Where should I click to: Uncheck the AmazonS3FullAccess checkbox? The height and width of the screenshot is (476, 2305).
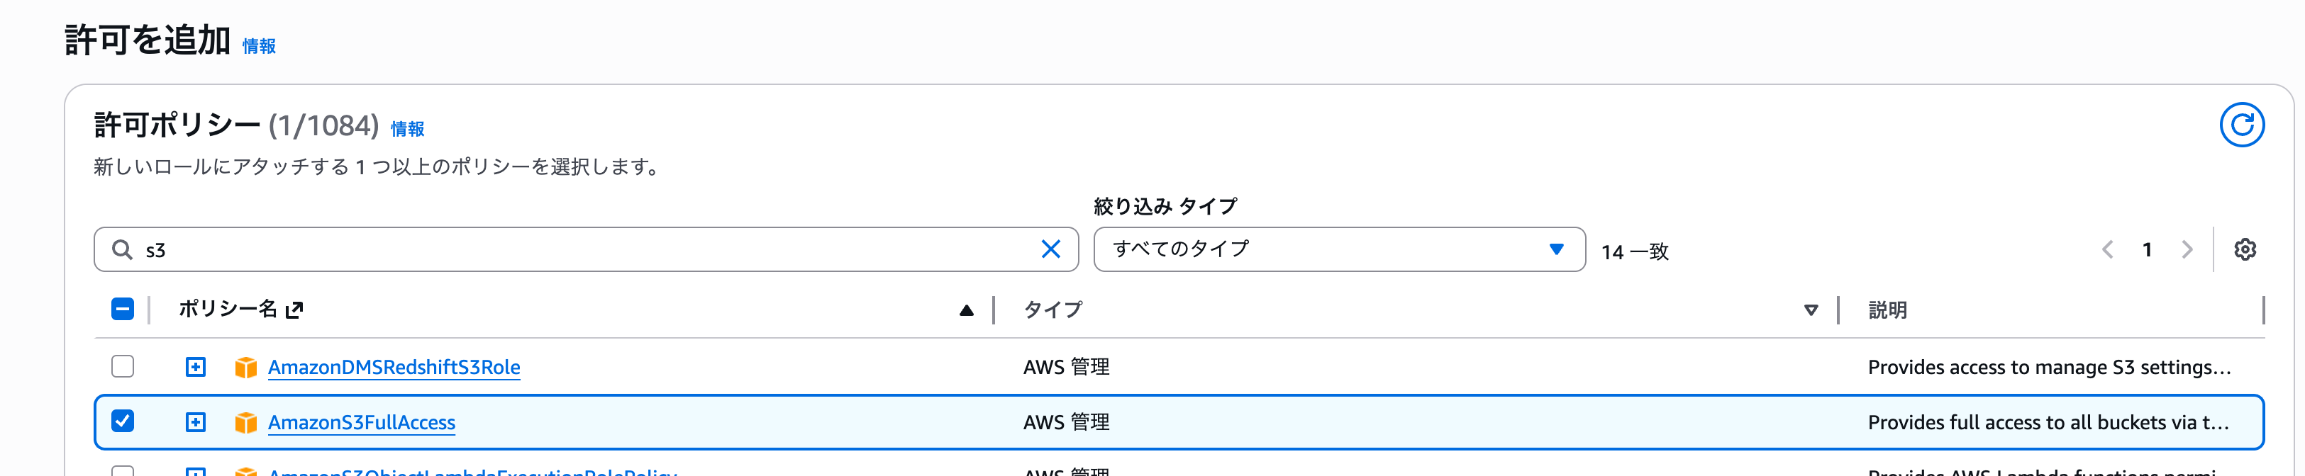coord(123,421)
